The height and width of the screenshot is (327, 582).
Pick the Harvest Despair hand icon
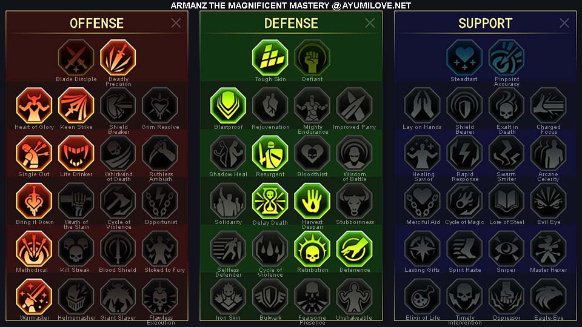pyautogui.click(x=312, y=201)
